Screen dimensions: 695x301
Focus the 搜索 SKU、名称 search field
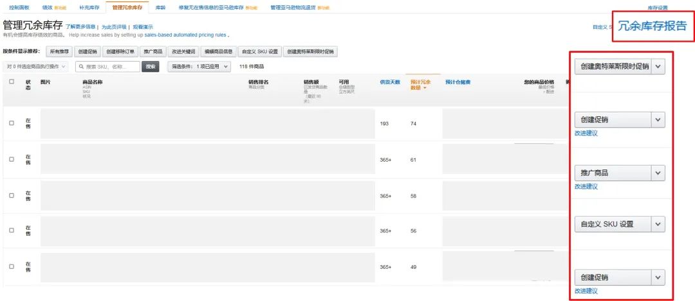click(107, 66)
